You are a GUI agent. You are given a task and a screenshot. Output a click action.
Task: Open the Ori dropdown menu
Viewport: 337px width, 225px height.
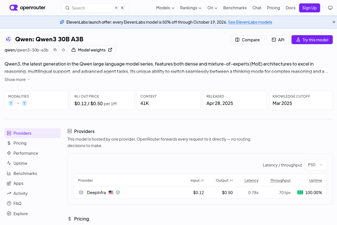click(212, 8)
